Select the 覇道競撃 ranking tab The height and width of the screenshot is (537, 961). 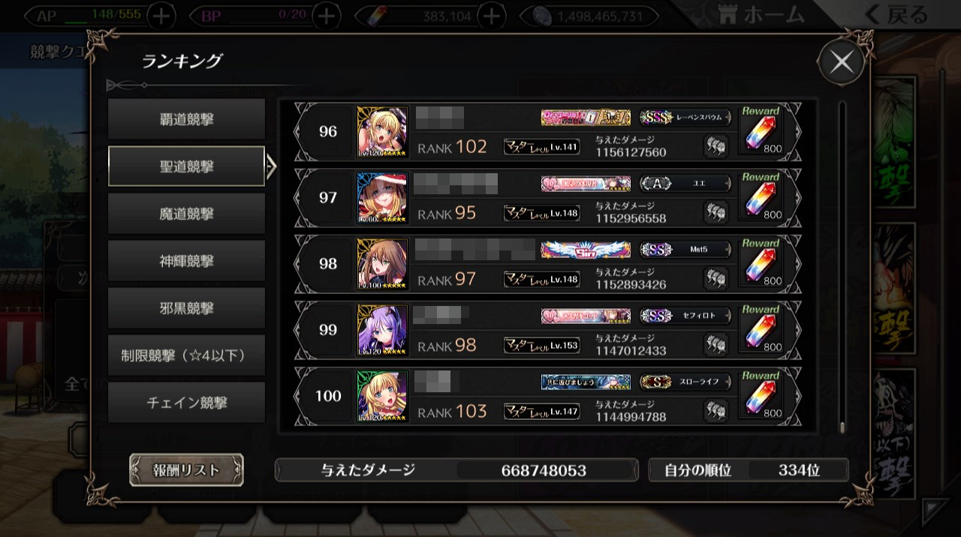coord(186,119)
